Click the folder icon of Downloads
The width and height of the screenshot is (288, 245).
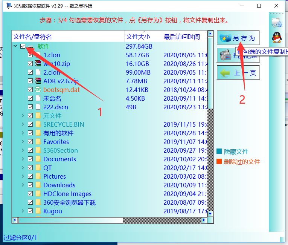click(38, 185)
